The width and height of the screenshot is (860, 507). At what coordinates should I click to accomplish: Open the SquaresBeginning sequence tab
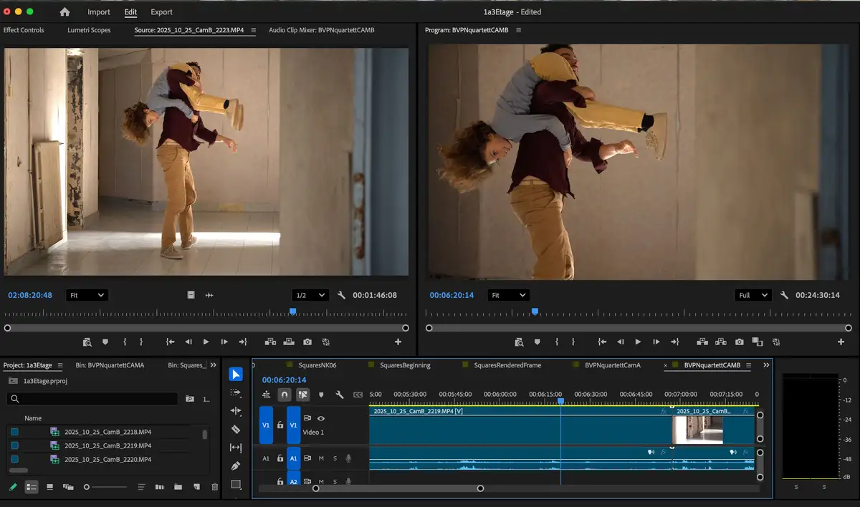405,365
